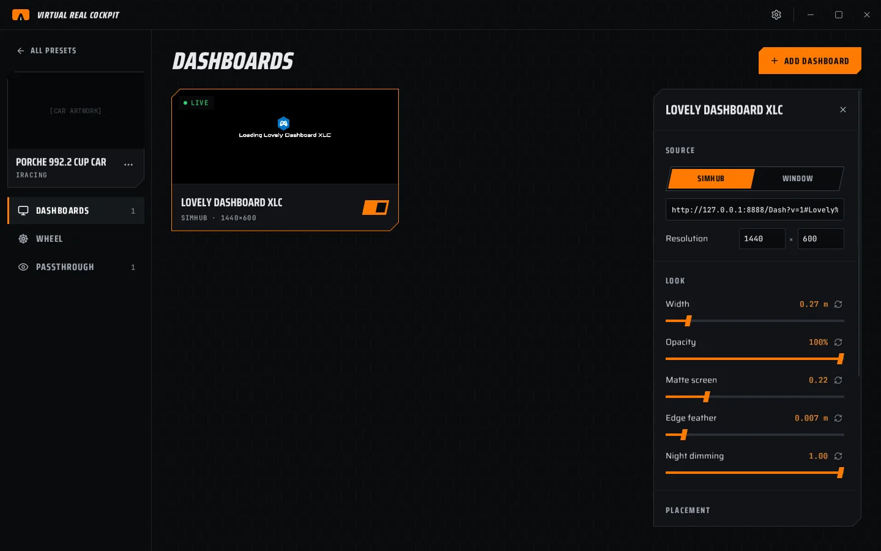Click the Passthrough eye icon
Image resolution: width=881 pixels, height=551 pixels.
click(23, 267)
